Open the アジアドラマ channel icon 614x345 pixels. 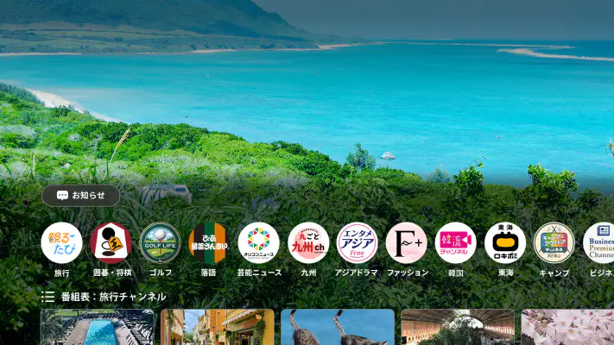357,243
